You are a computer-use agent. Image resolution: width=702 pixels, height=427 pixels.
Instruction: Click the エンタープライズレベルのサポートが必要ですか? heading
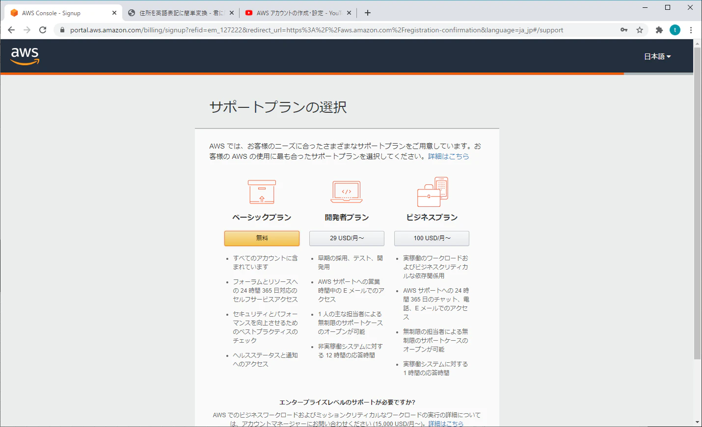pos(347,402)
